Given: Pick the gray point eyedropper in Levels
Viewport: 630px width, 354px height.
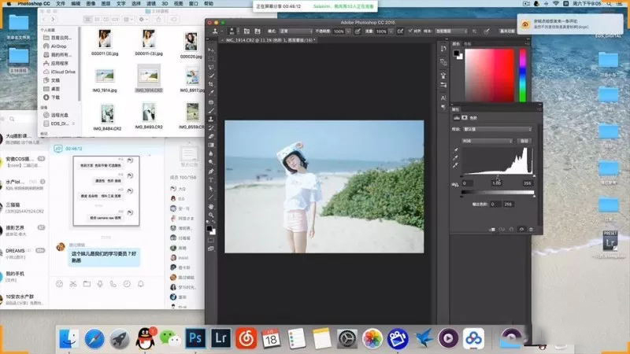Looking at the screenshot, I should coord(456,157).
